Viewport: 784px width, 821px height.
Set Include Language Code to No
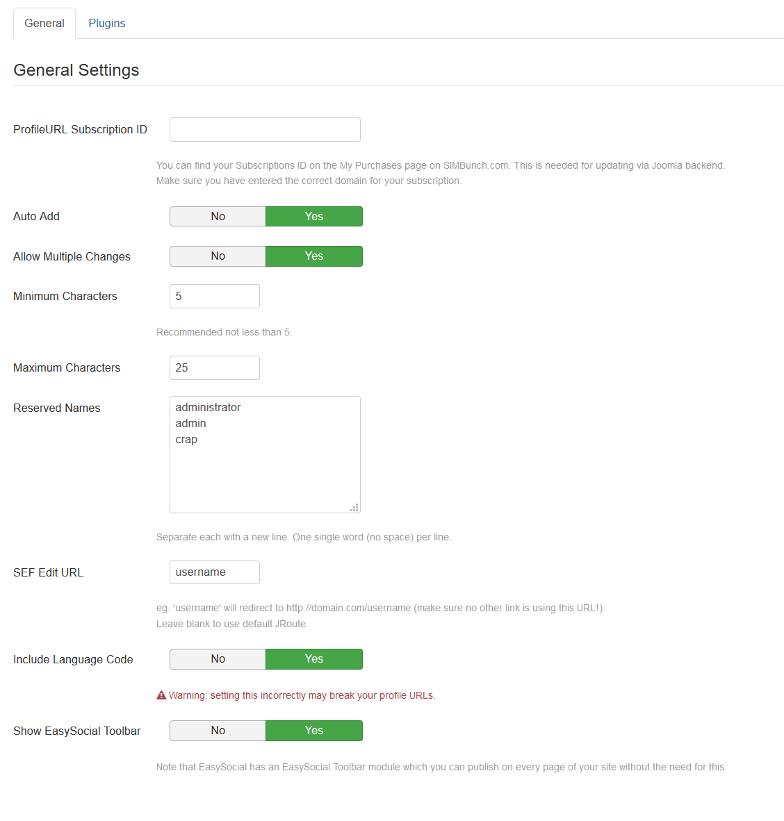tap(218, 658)
